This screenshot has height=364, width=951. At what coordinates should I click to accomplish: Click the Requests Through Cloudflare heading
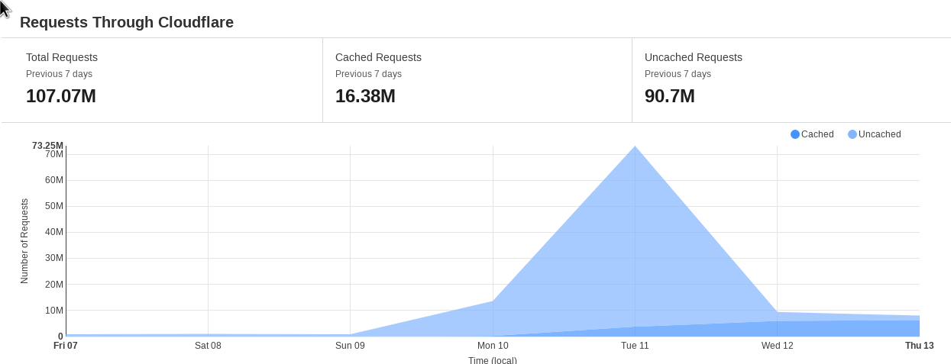pos(127,22)
